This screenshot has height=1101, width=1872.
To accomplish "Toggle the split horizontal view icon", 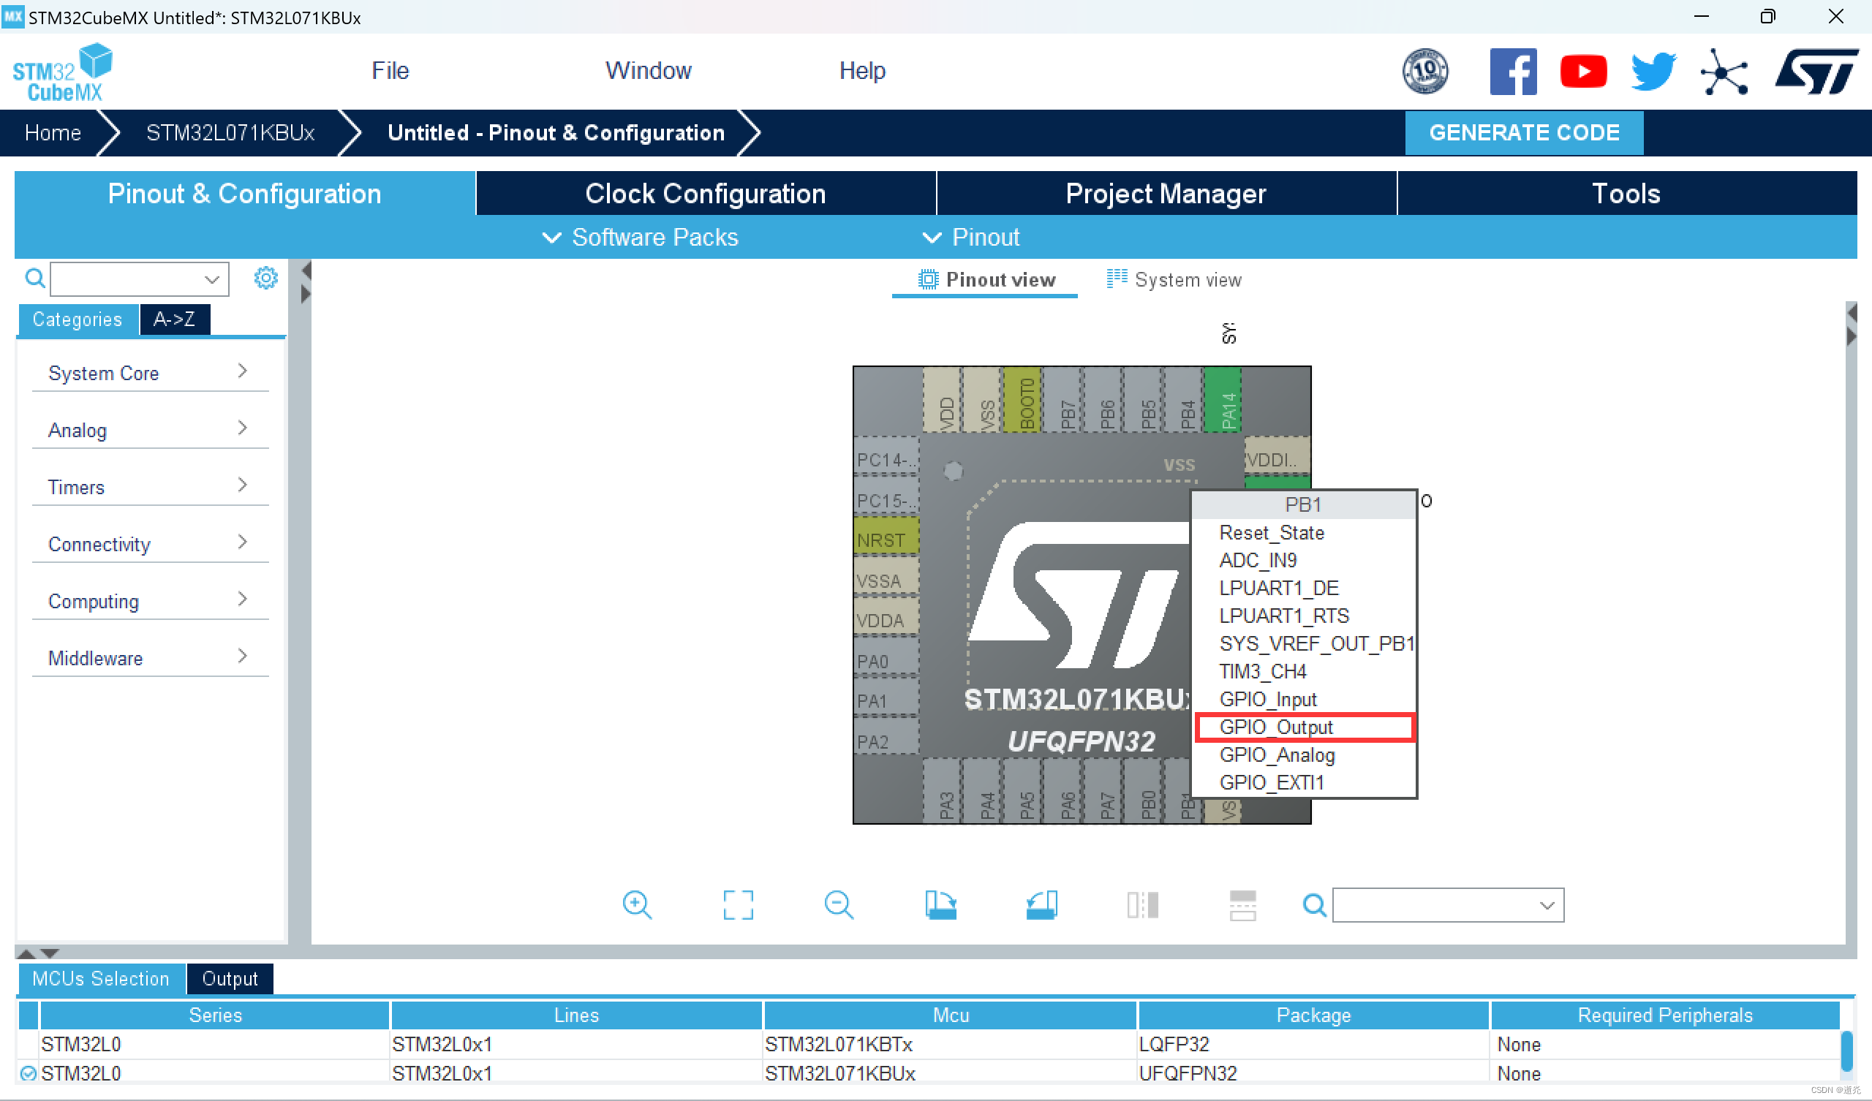I will tap(1243, 905).
